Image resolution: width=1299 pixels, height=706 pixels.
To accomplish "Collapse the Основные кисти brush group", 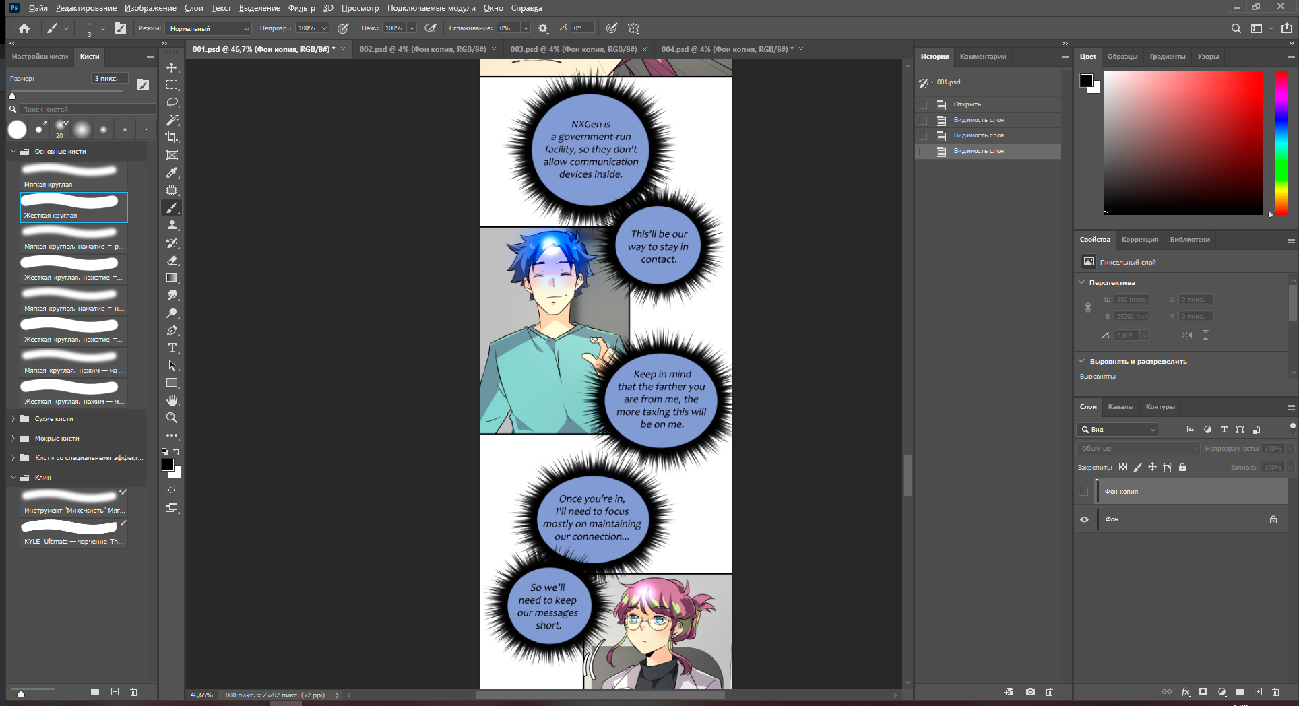I will [13, 151].
